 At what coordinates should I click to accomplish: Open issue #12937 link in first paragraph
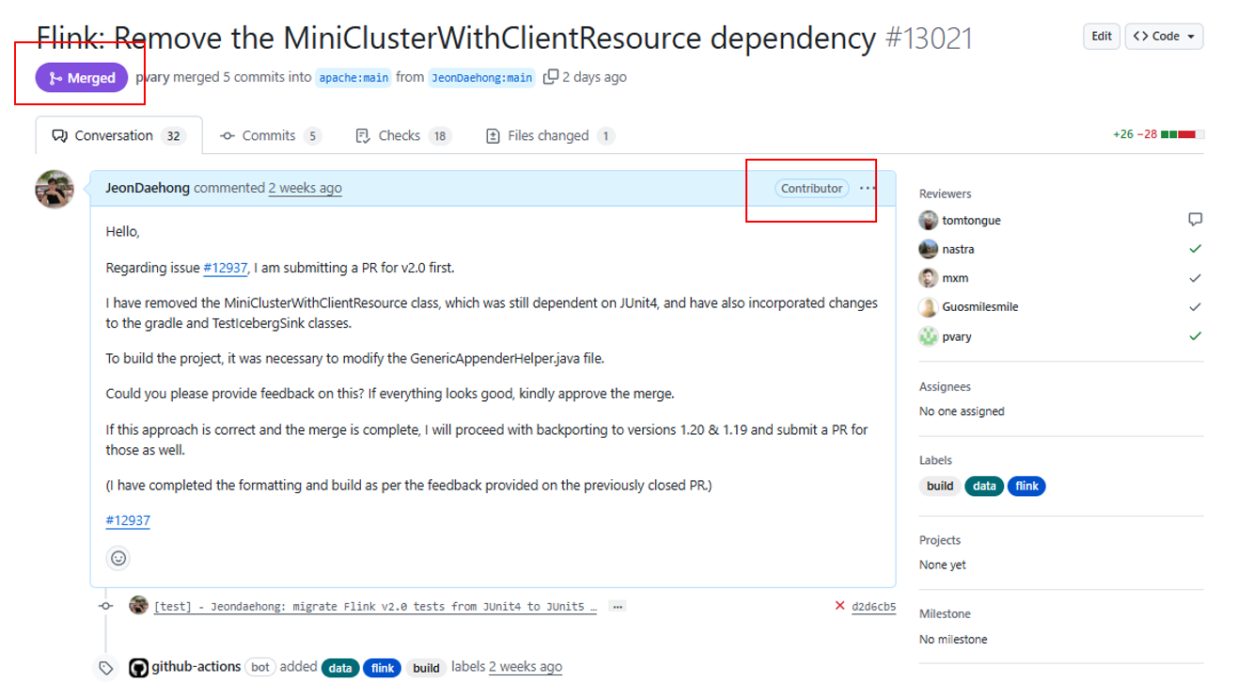coord(226,268)
